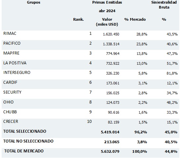180x158 pixels.
Task: Select TOTAL DE MERCADO value 5.632.079
Action: pos(110,151)
